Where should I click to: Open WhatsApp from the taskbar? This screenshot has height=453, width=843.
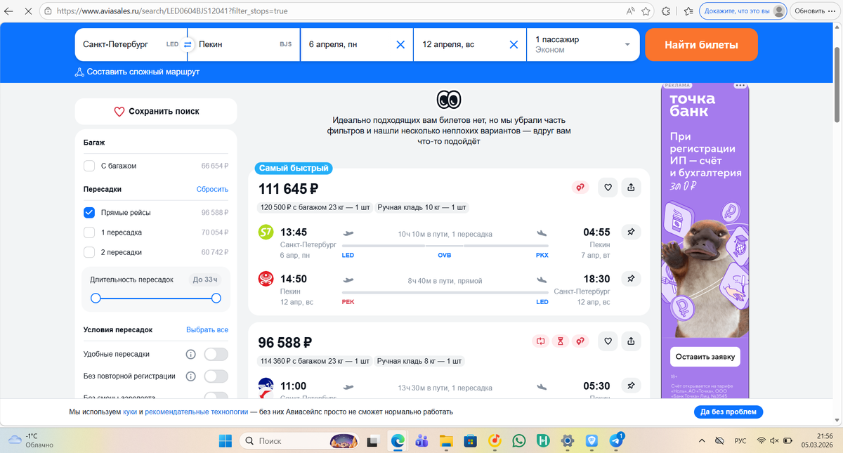click(519, 440)
